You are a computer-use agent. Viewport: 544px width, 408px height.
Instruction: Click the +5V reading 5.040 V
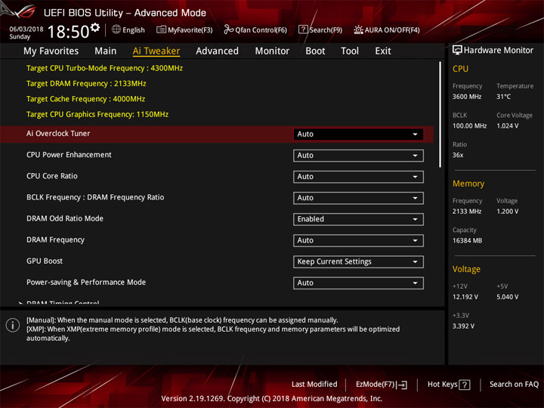click(508, 297)
